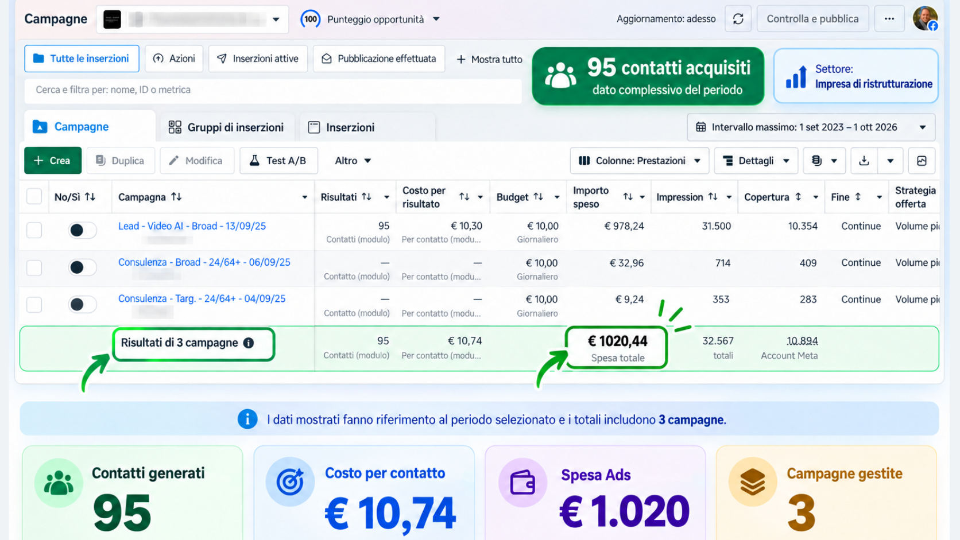
Task: Click the download export icon
Action: point(864,161)
